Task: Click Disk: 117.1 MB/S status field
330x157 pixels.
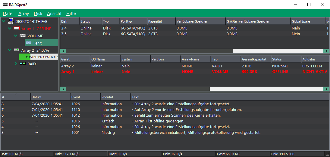Action: tap(81, 154)
